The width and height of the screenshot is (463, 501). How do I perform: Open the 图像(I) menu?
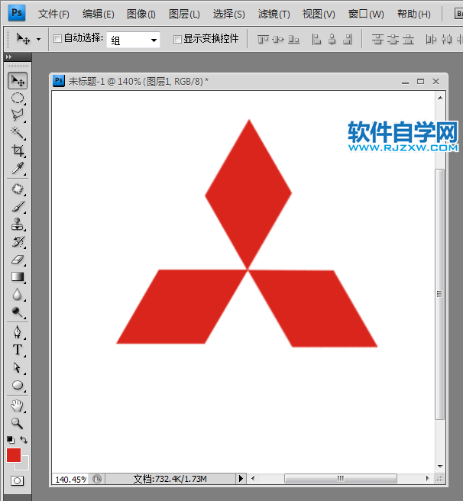coord(141,14)
